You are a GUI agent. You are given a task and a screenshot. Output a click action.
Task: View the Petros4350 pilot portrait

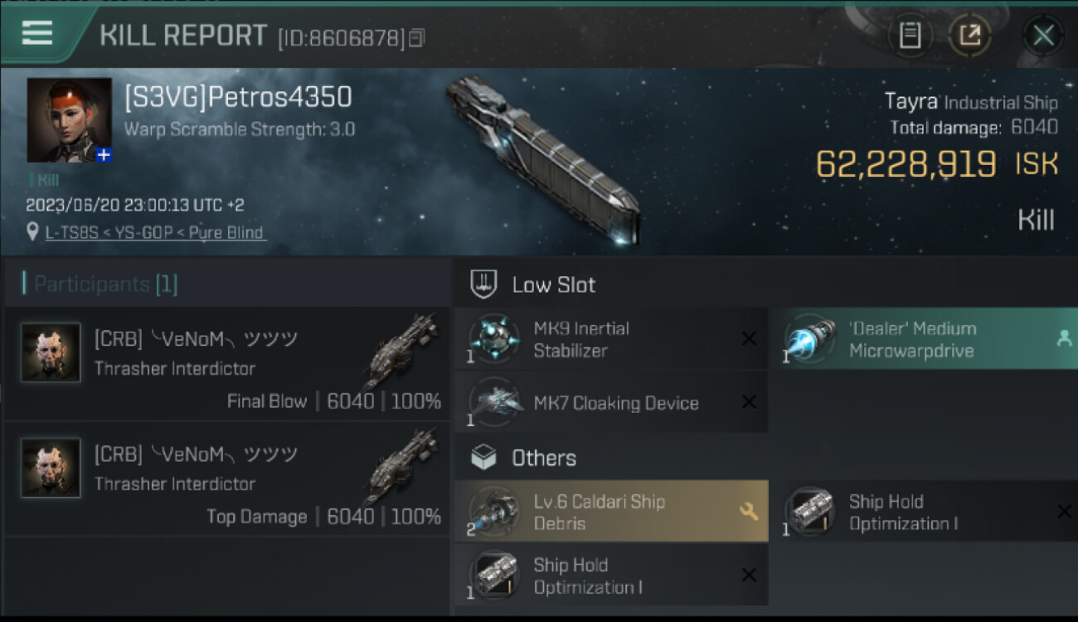(70, 120)
